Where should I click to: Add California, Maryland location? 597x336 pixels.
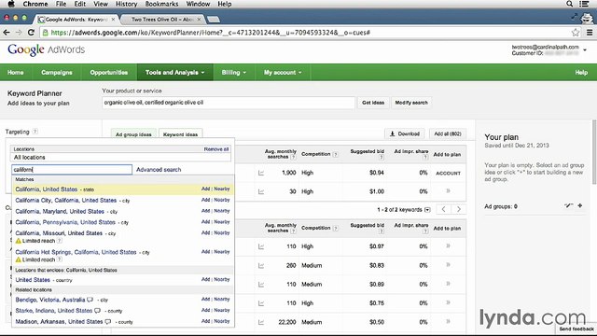[205, 211]
